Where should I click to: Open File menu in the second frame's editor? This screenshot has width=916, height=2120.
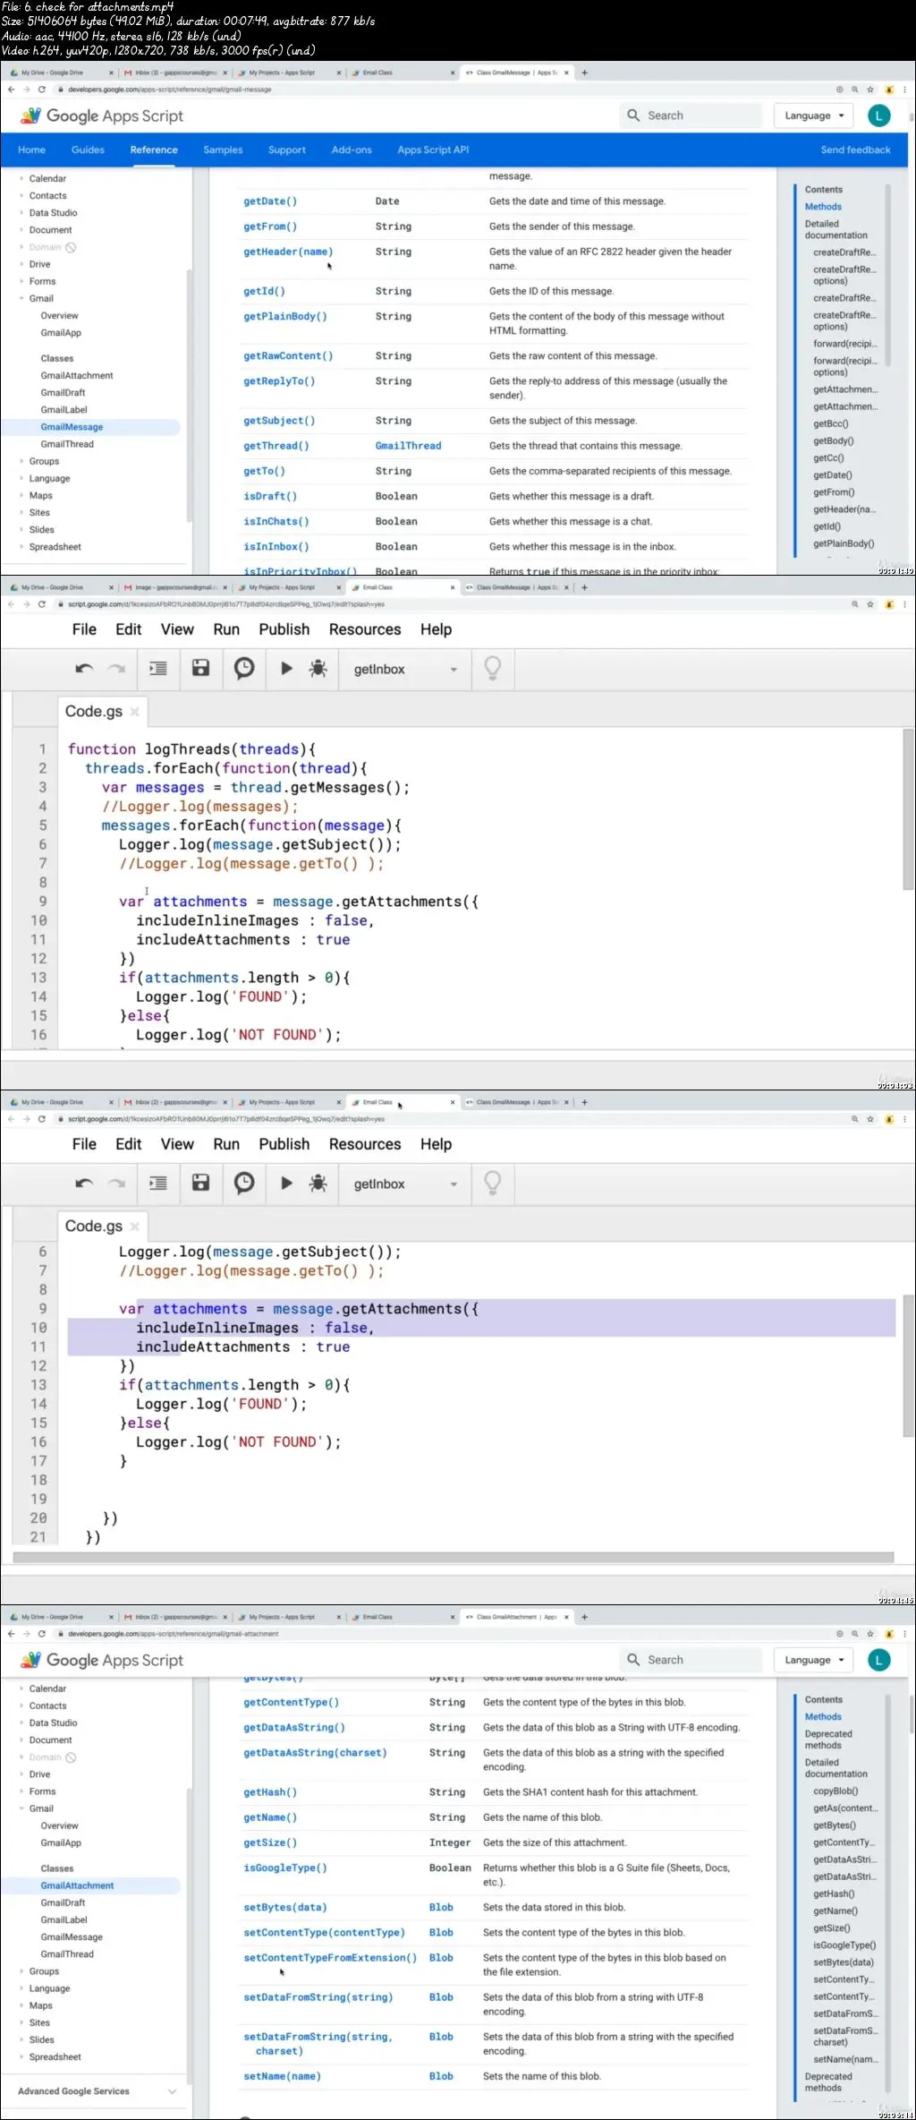point(84,629)
